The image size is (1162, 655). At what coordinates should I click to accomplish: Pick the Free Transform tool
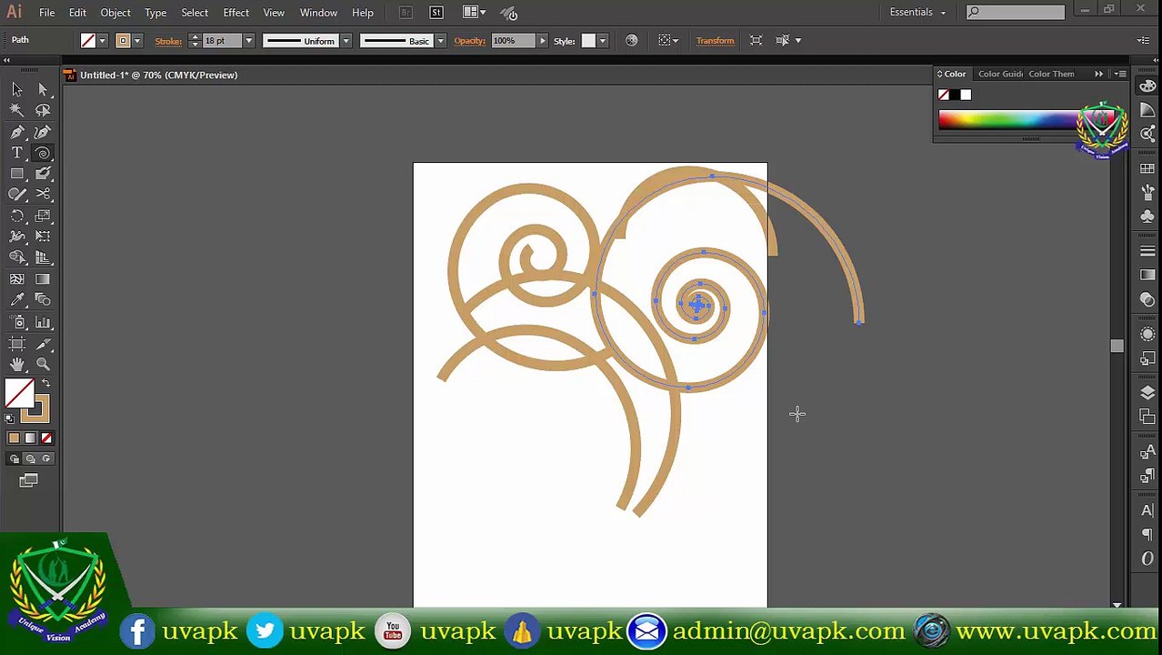43,237
